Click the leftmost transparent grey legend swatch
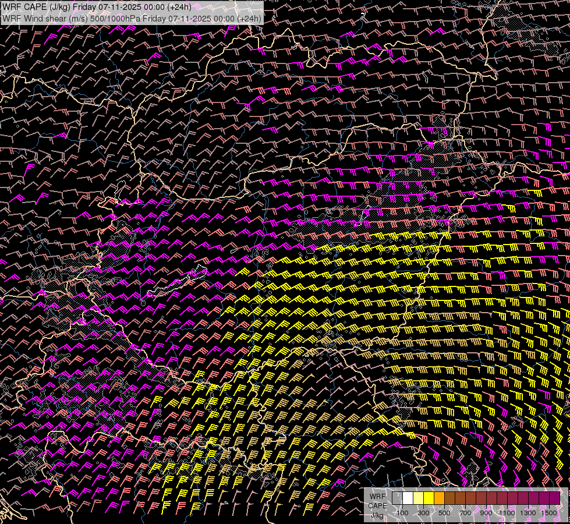Image resolution: width=570 pixels, height=524 pixels. point(397,498)
